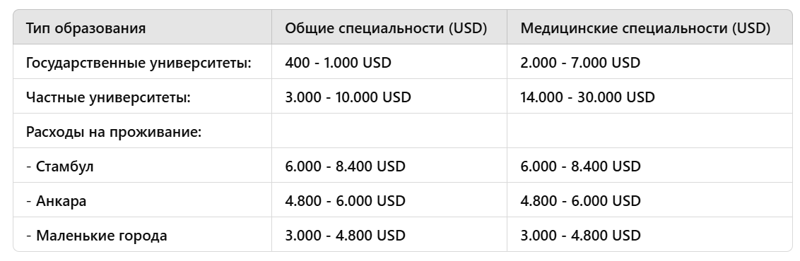
Task: Select Стамбул general cost '6.000 - 8.400 USD'
Action: tap(345, 166)
